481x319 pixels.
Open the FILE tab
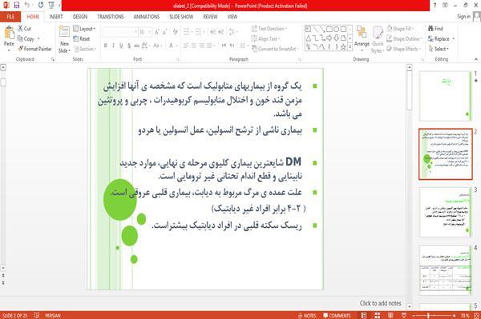click(10, 17)
